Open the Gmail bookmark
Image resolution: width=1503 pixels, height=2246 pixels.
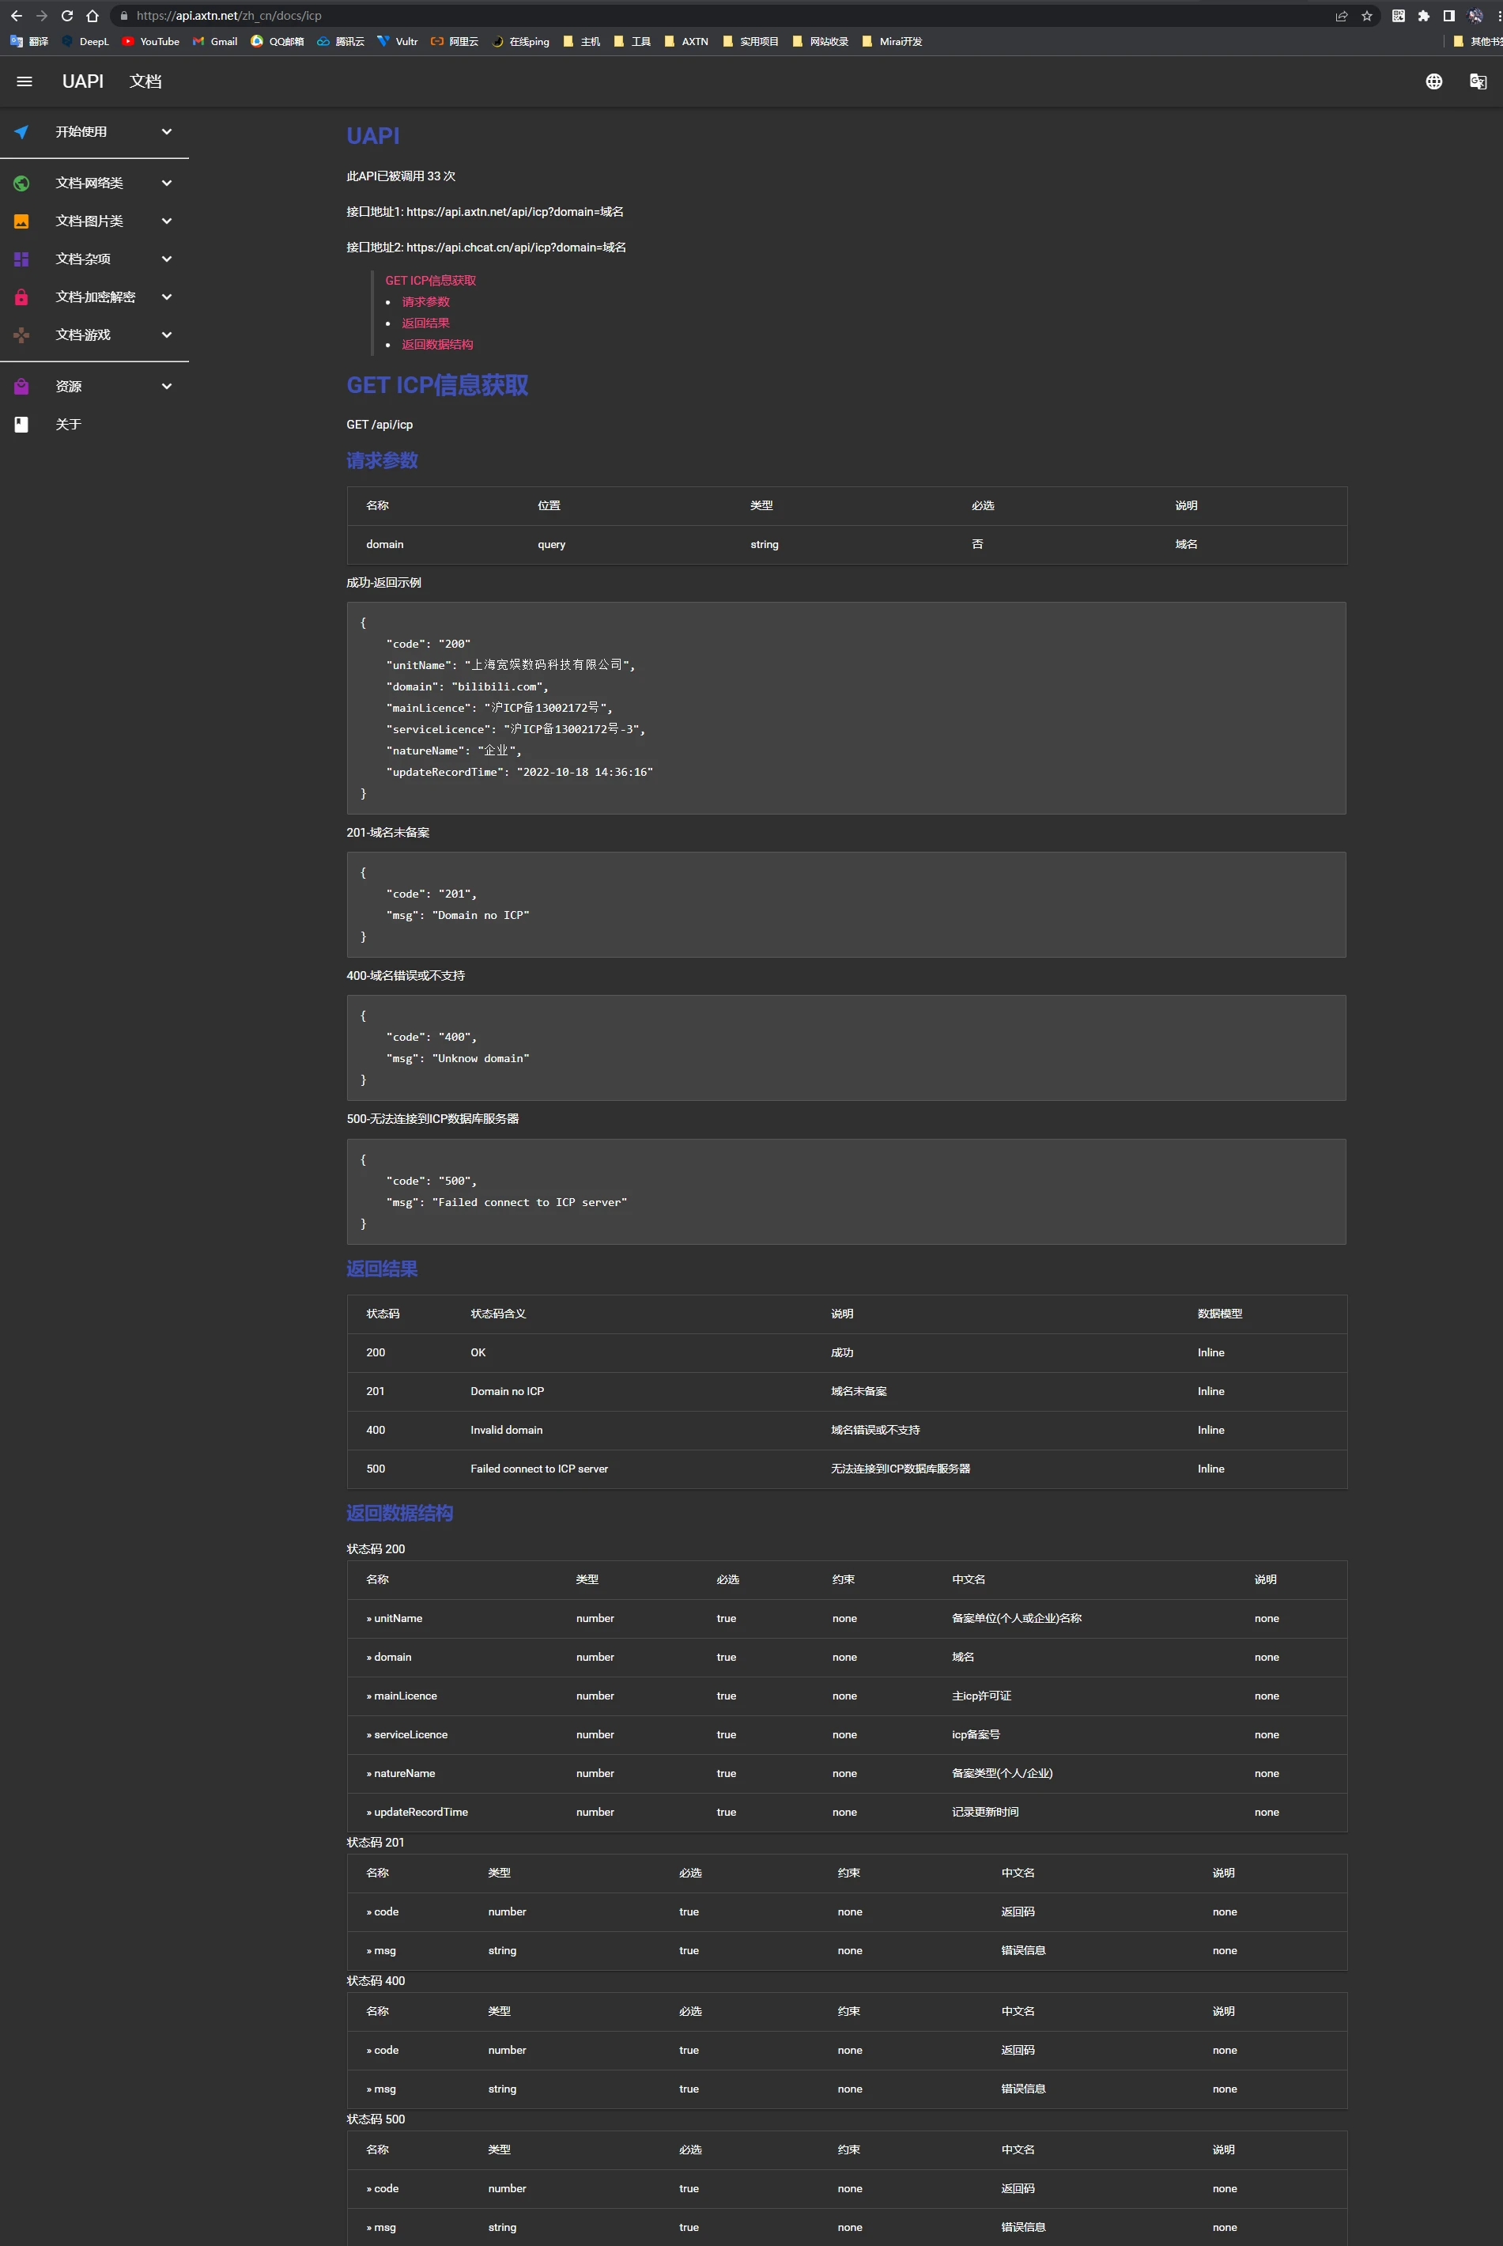click(x=215, y=41)
